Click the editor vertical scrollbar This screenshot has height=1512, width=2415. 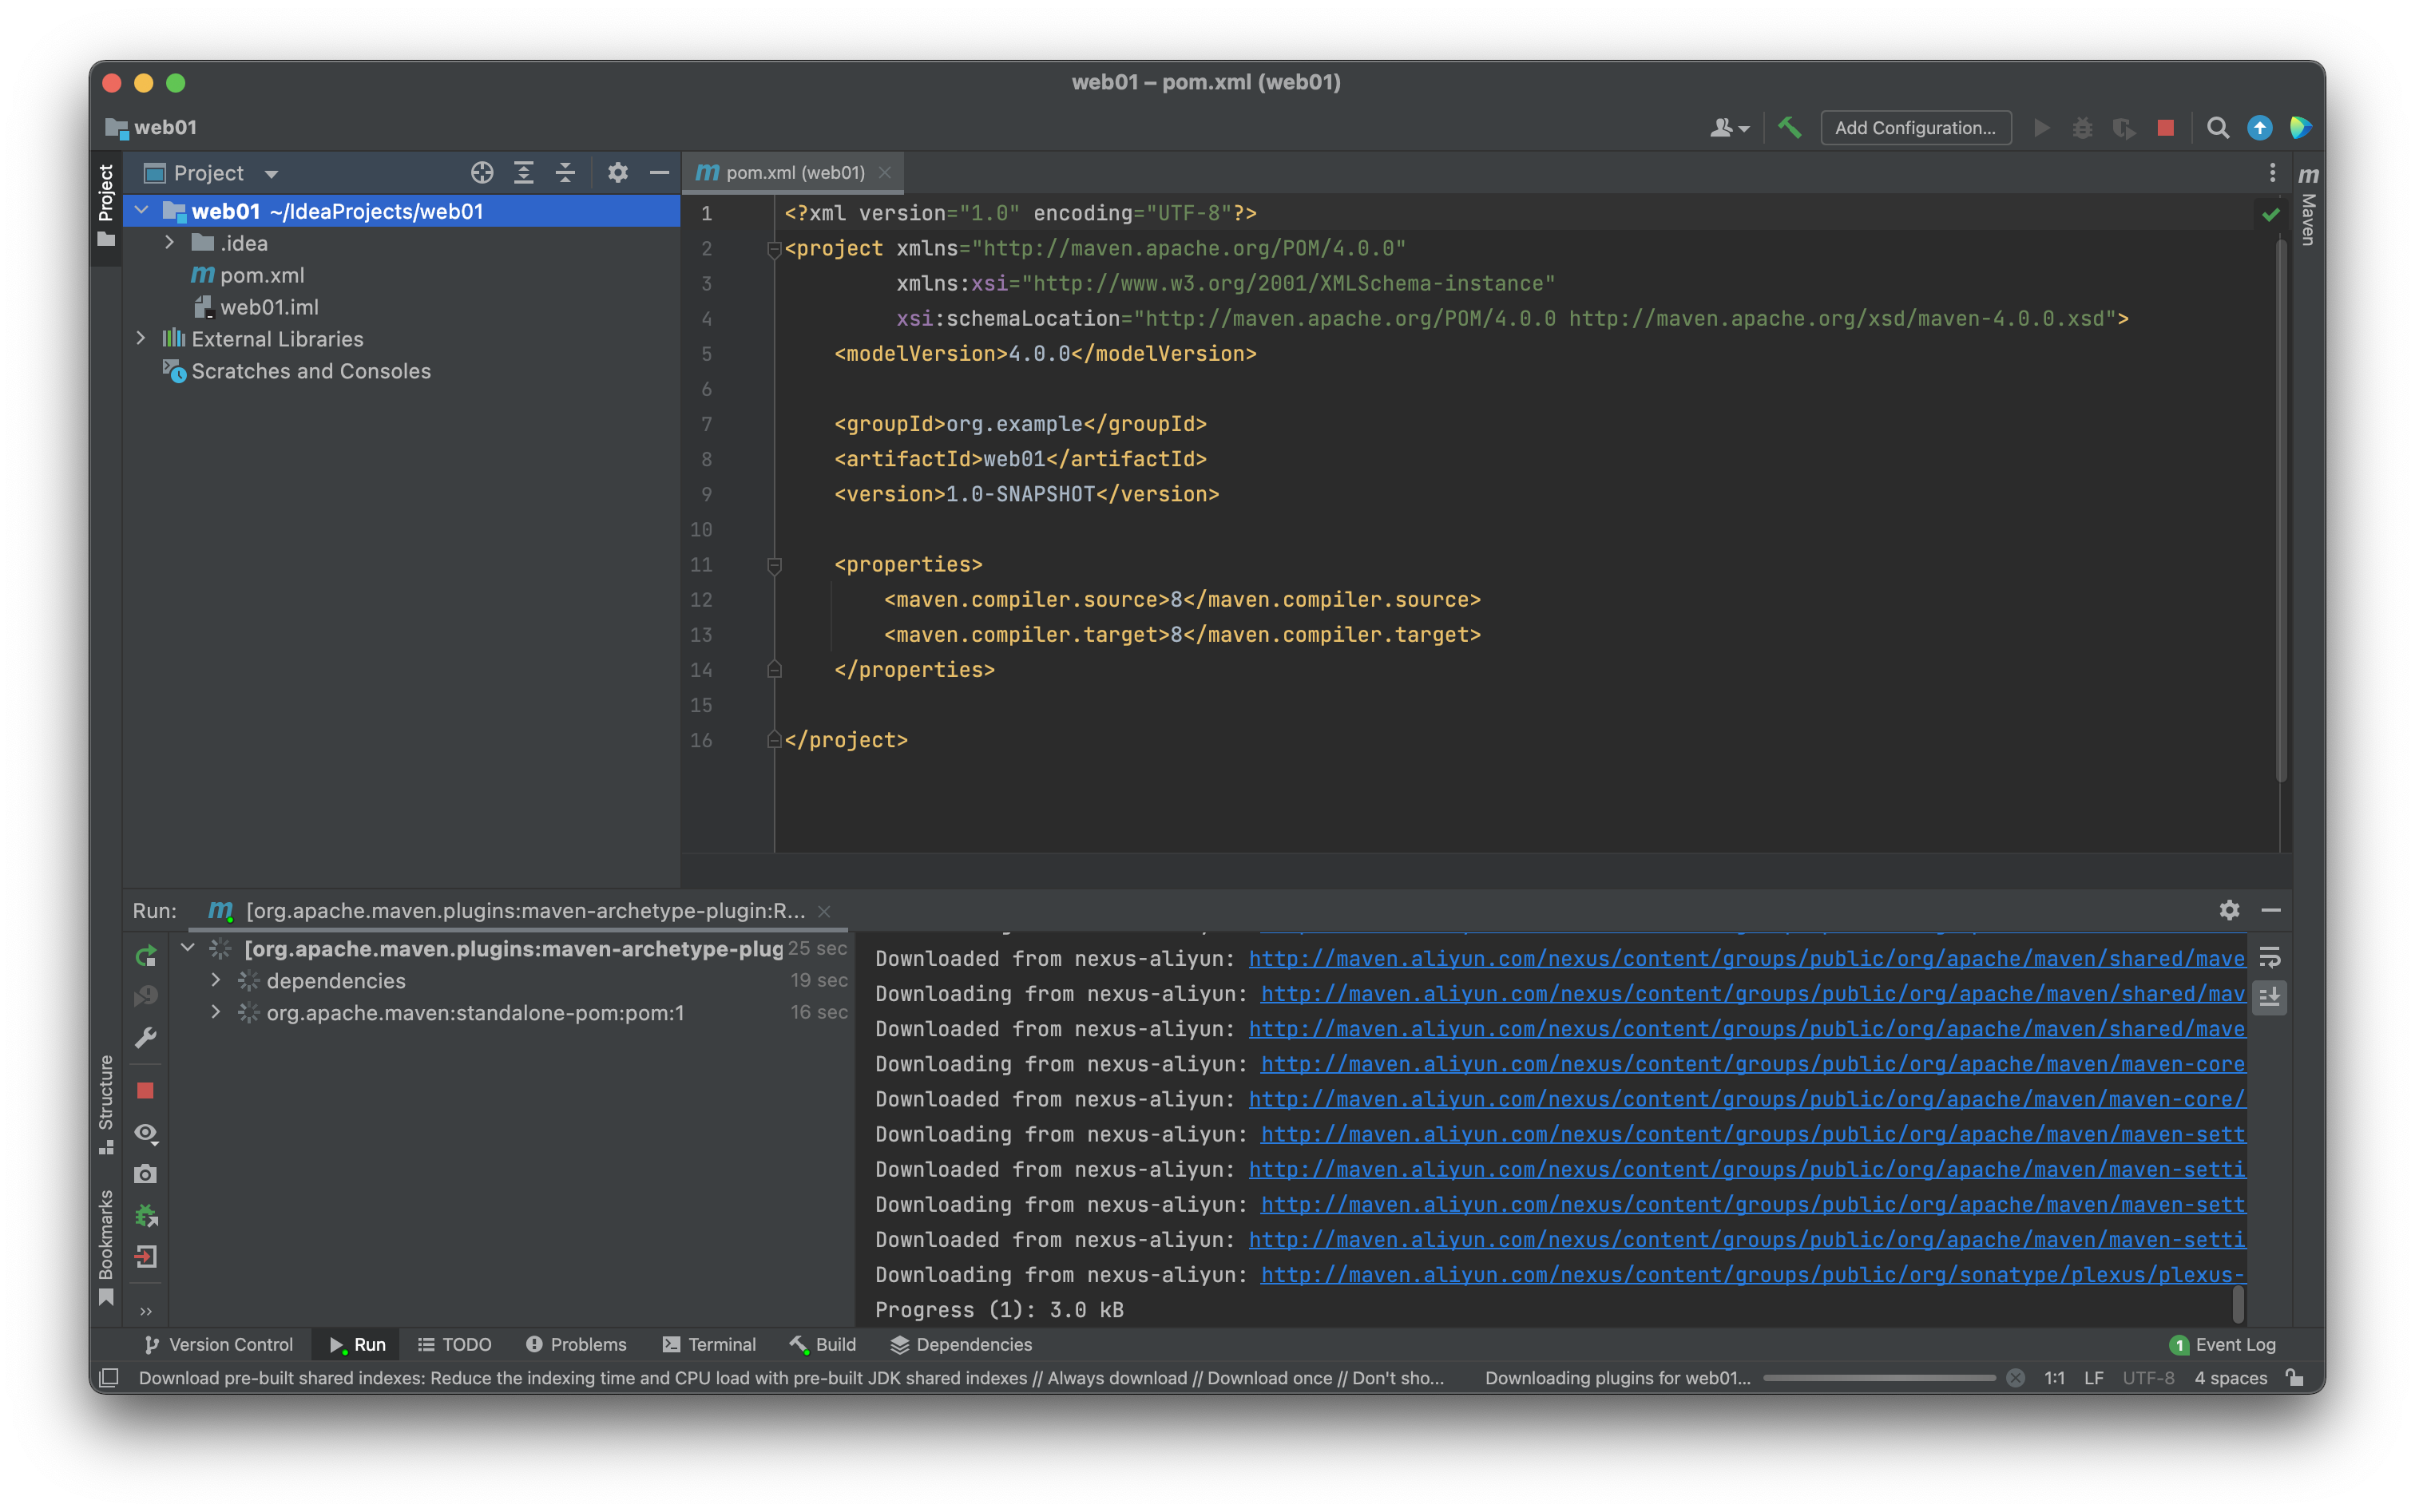[x=2281, y=510]
